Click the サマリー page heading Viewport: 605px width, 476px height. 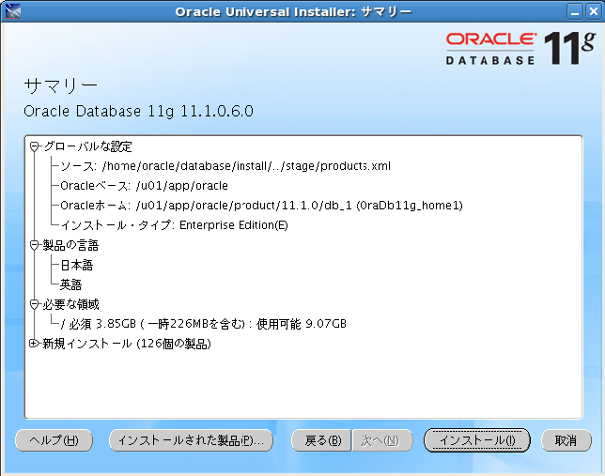60,85
